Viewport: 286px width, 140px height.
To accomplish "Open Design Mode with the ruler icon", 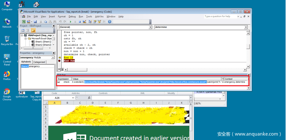I will (85, 22).
